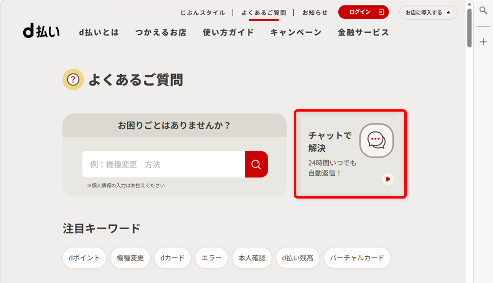The height and width of the screenshot is (283, 493).
Task: Open the 金融サービス menu
Action: (363, 32)
